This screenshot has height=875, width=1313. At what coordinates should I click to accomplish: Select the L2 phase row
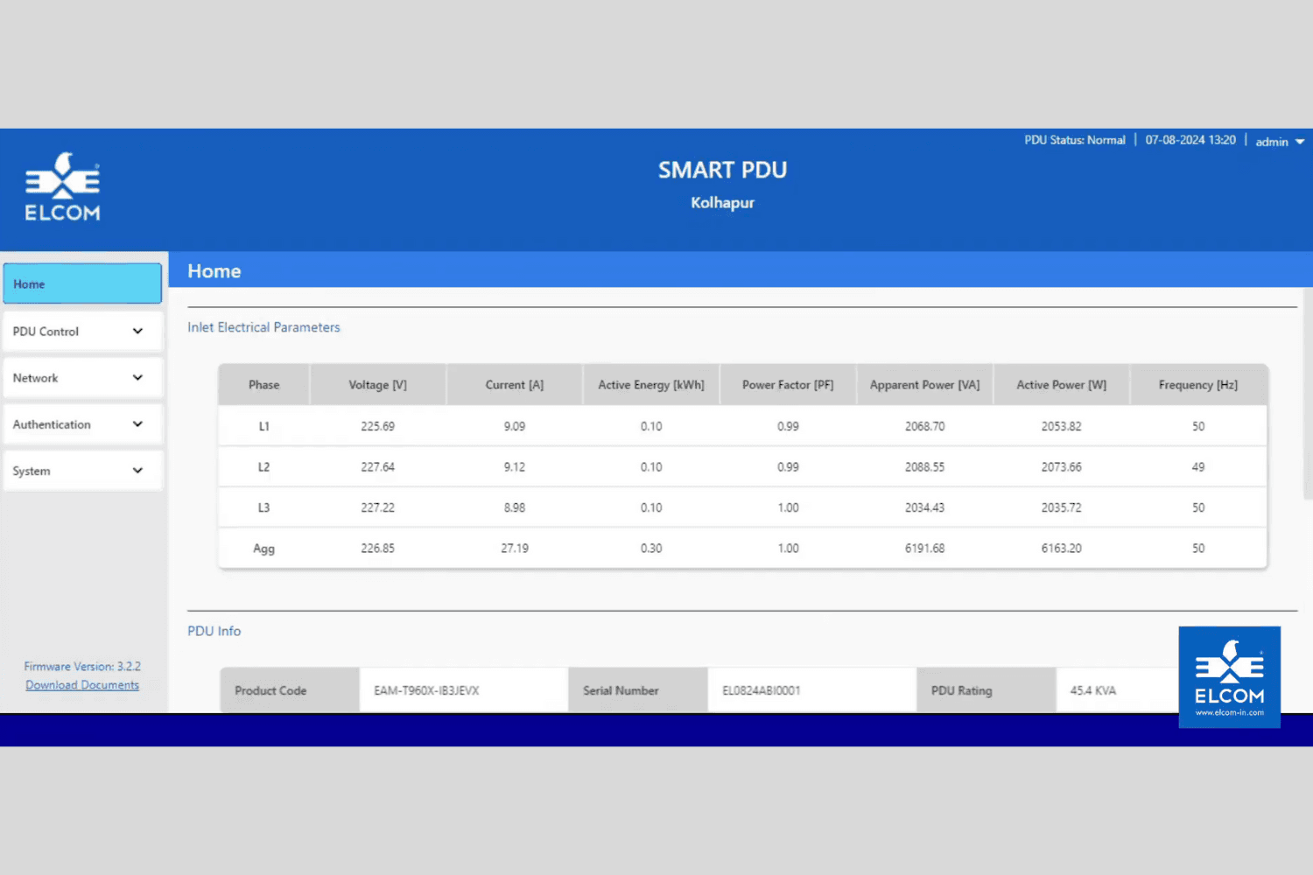[263, 467]
